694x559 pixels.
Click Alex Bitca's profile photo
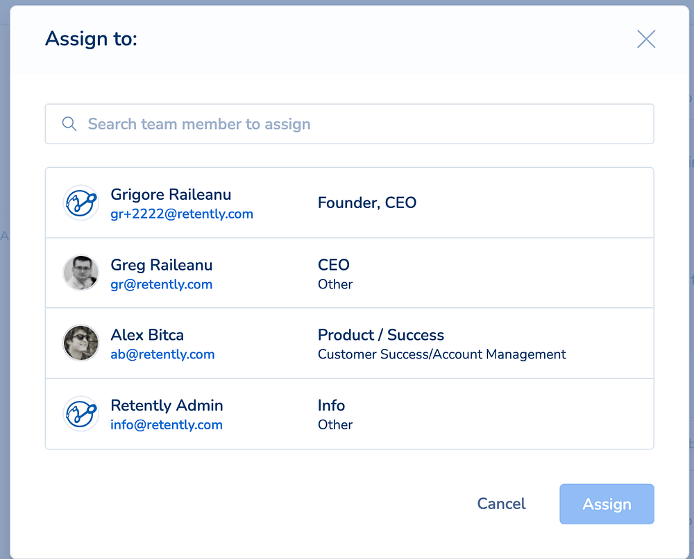click(x=81, y=343)
